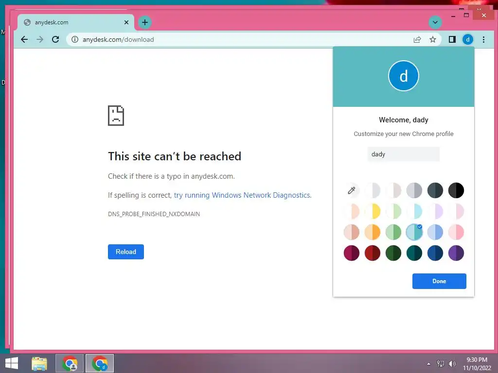Screen dimensions: 498x373
Task: Open the volume speaker tray icon
Action: click(452, 364)
